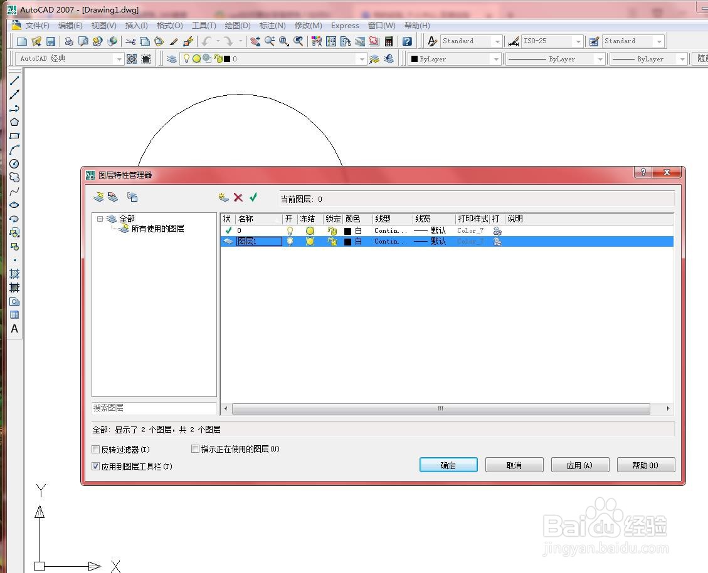Image resolution: width=708 pixels, height=573 pixels.
Task: Open the Standard table style dropdown
Action: tap(659, 41)
